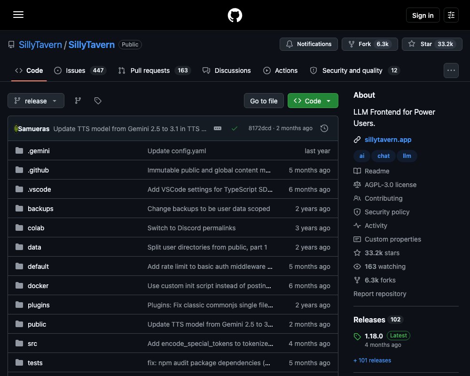
Task: Click Samueras avatar icon
Action: 16,129
